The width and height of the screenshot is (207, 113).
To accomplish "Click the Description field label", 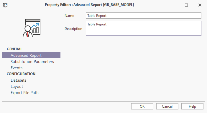I will tap(73, 29).
